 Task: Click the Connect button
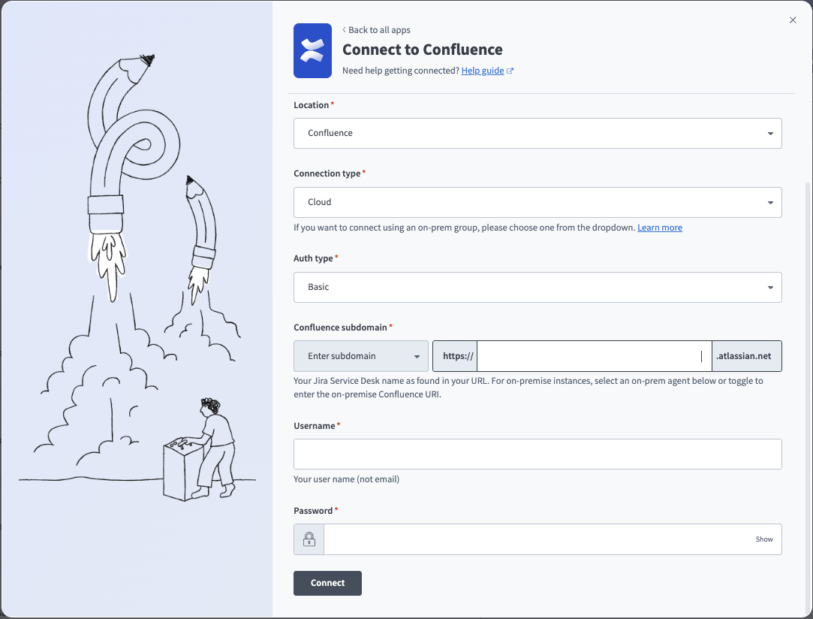327,583
